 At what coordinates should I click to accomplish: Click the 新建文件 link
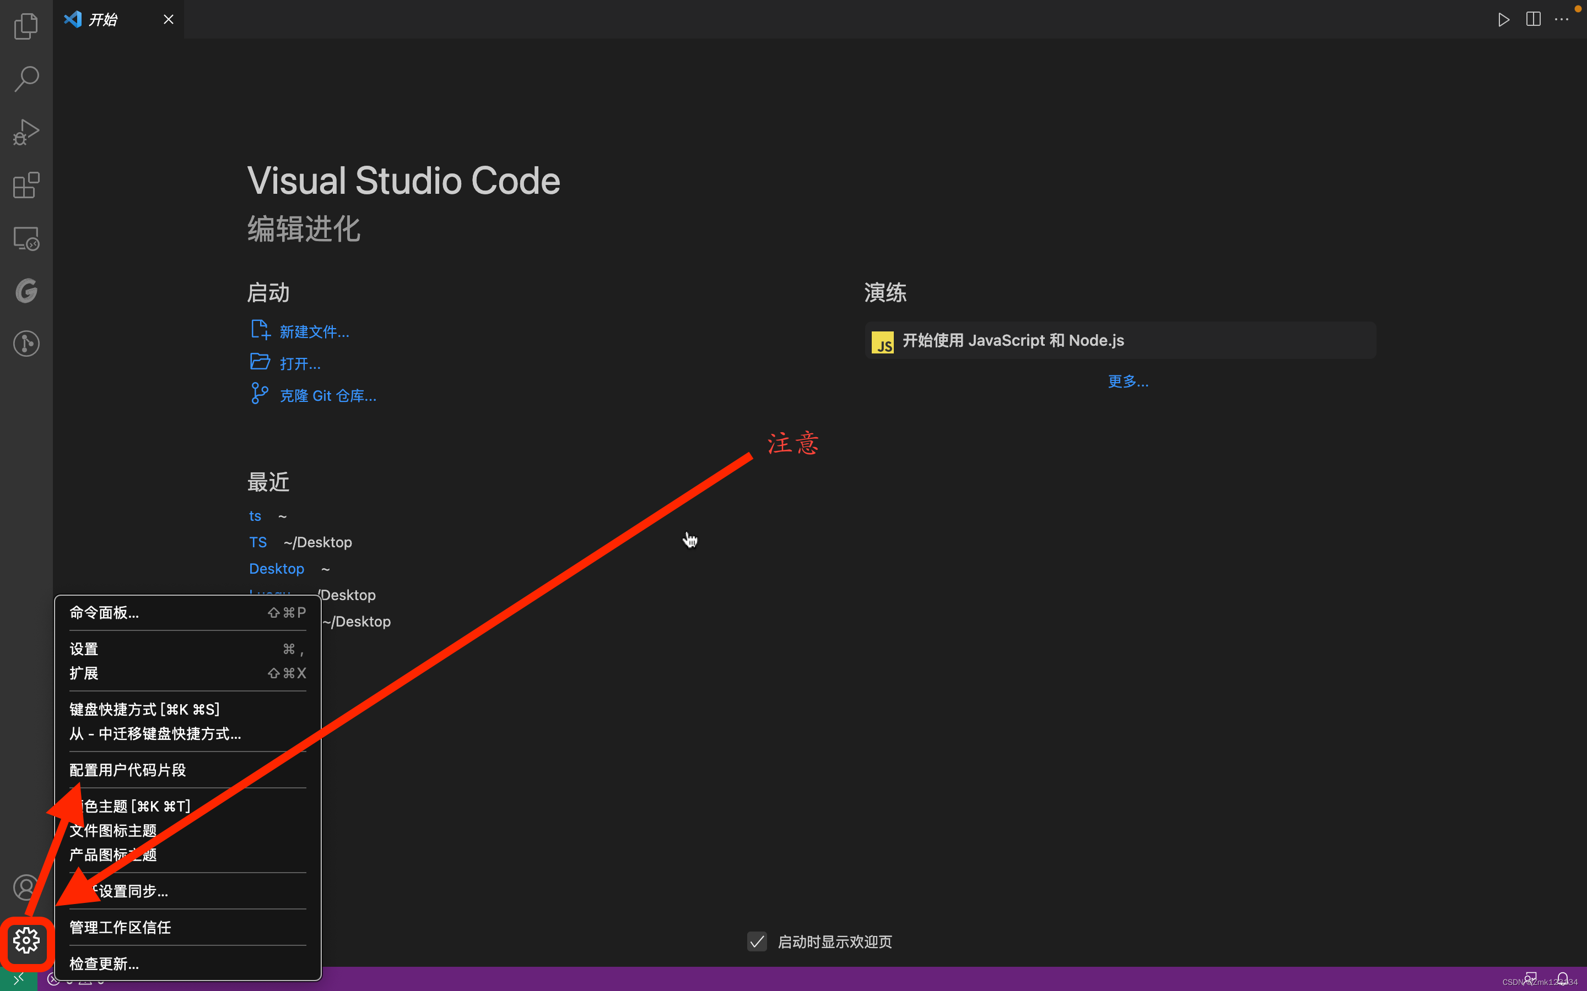pos(314,331)
